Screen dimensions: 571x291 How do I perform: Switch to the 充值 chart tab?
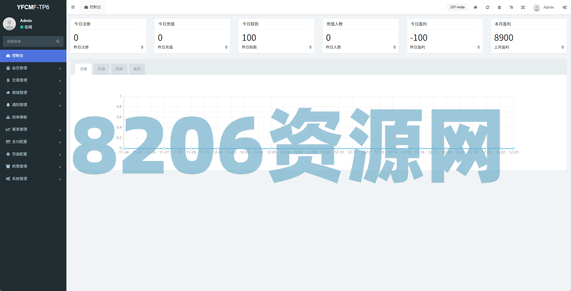click(x=101, y=69)
